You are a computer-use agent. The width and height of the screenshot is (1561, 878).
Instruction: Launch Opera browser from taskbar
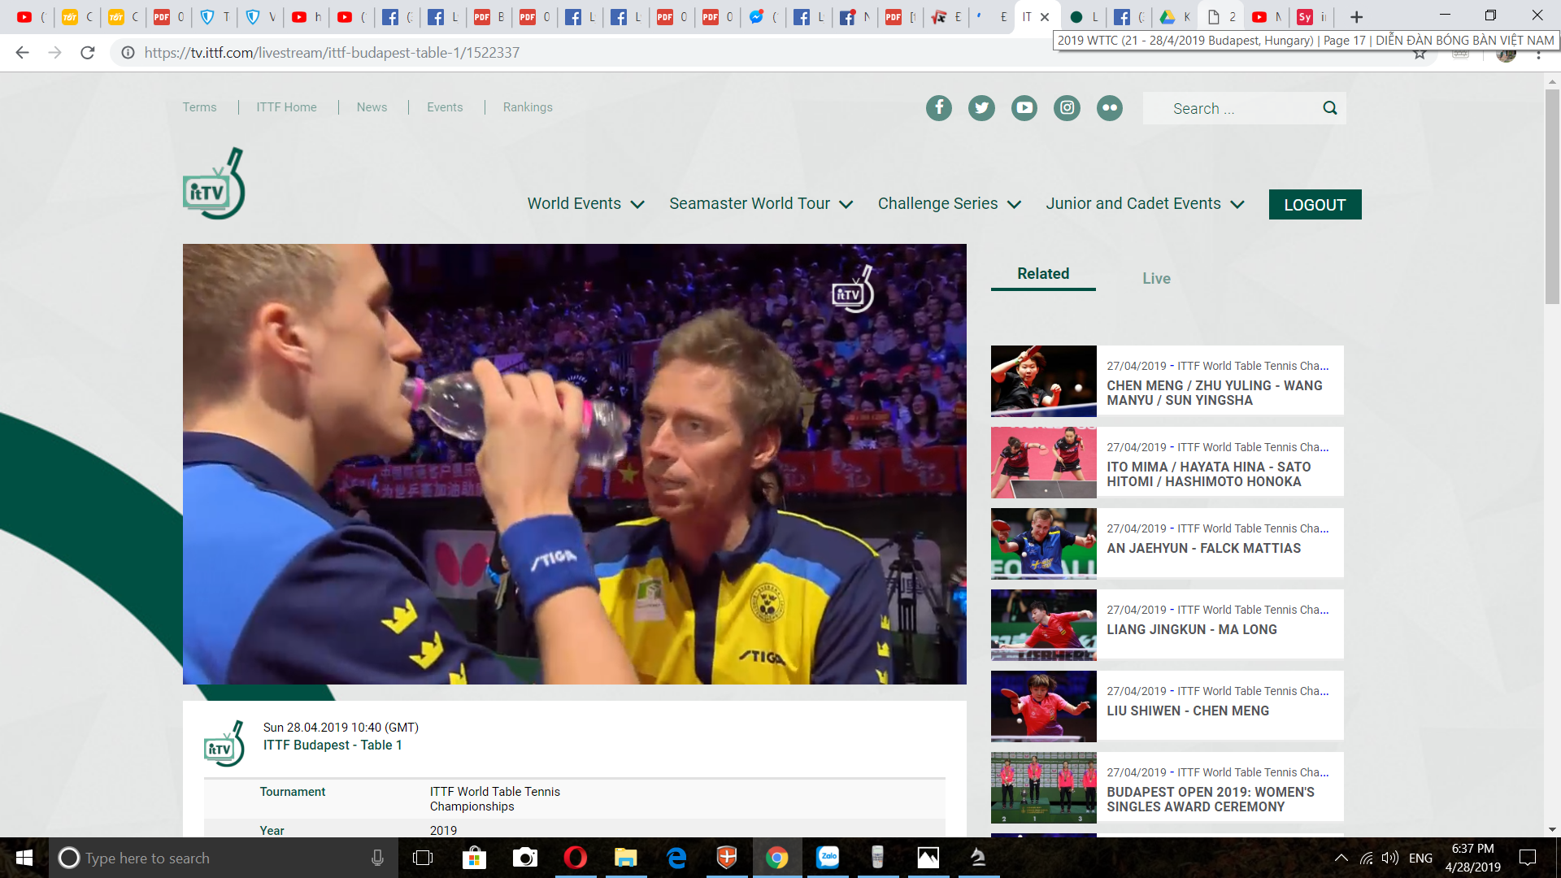(x=576, y=858)
